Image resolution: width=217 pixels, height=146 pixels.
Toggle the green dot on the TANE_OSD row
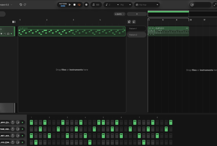23,129
